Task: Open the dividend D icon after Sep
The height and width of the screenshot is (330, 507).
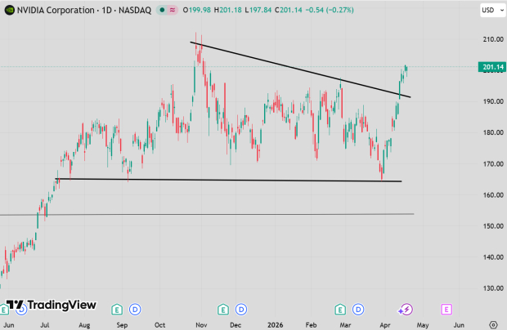Action: click(x=135, y=310)
